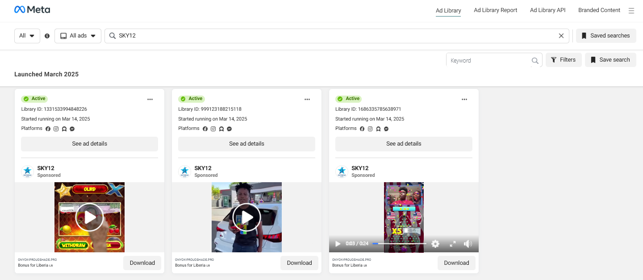Open video settings gear on third ad
Viewport: 643px width, 280px height.
(x=435, y=244)
